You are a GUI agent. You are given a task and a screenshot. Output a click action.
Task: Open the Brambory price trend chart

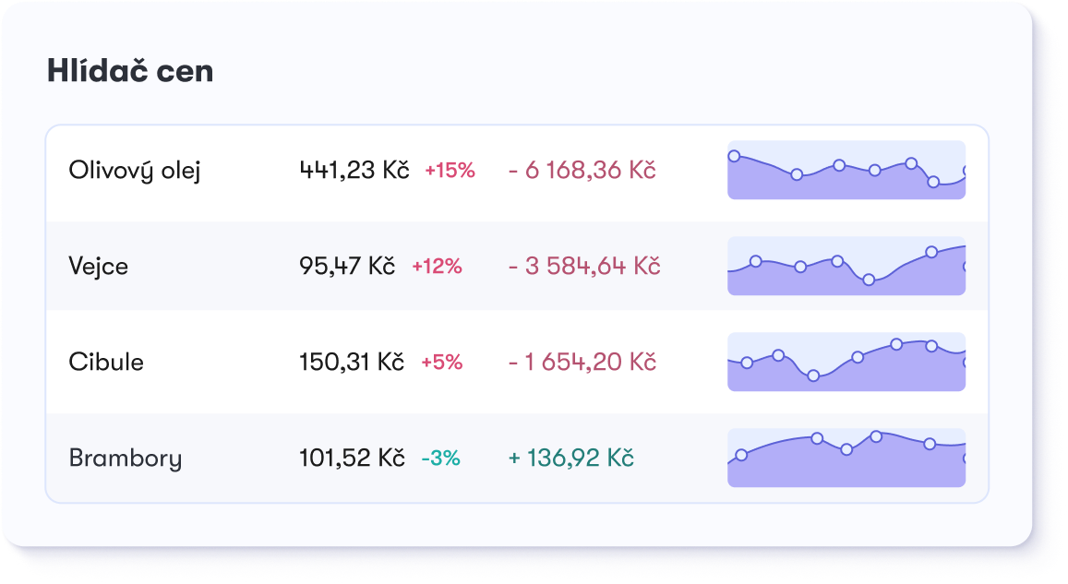click(x=846, y=459)
